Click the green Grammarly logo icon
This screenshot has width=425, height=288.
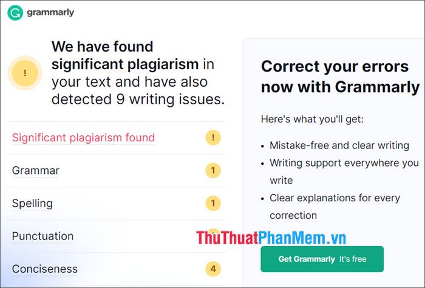click(x=15, y=13)
